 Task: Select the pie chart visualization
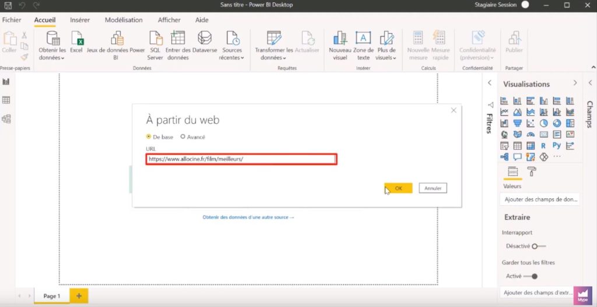click(x=544, y=123)
